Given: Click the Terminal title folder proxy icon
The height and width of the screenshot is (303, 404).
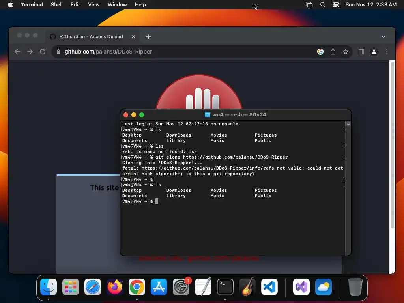Looking at the screenshot, I should coord(207,115).
